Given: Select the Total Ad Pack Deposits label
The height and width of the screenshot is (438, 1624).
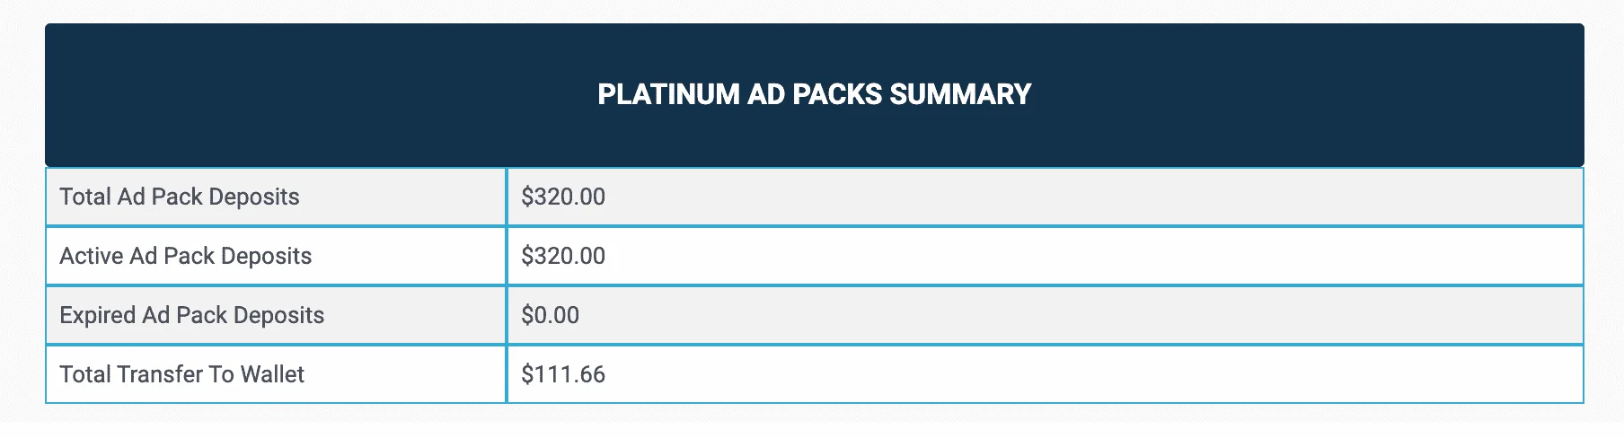Looking at the screenshot, I should click(x=180, y=197).
